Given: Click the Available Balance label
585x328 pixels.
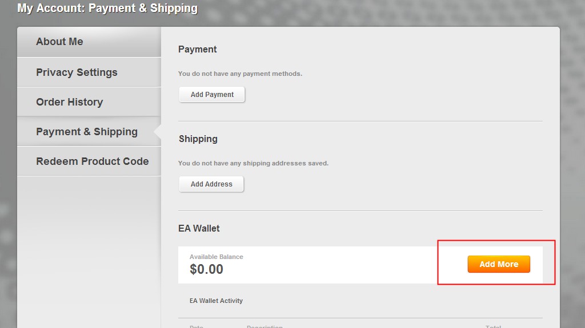Looking at the screenshot, I should click(x=216, y=257).
